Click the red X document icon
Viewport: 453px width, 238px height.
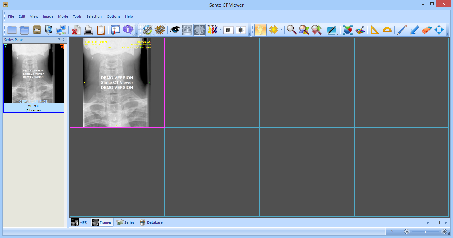[x=76, y=30]
